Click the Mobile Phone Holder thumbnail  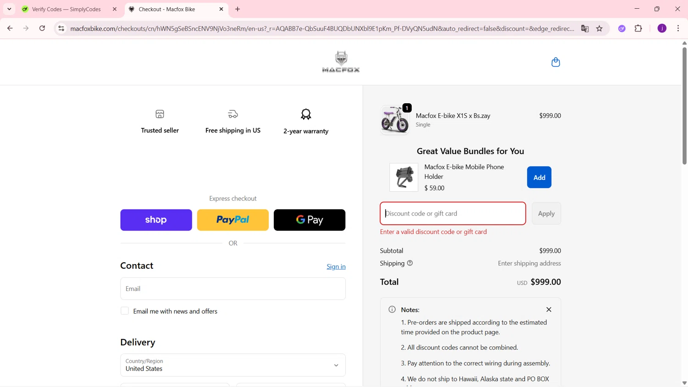click(x=404, y=177)
